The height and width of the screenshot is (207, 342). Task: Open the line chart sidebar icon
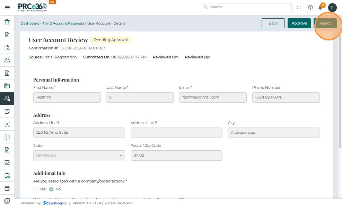7,162
